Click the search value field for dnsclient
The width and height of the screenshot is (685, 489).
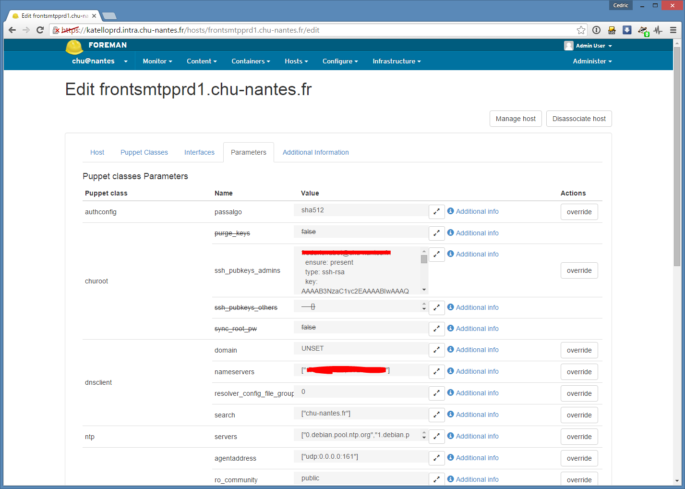[360, 414]
